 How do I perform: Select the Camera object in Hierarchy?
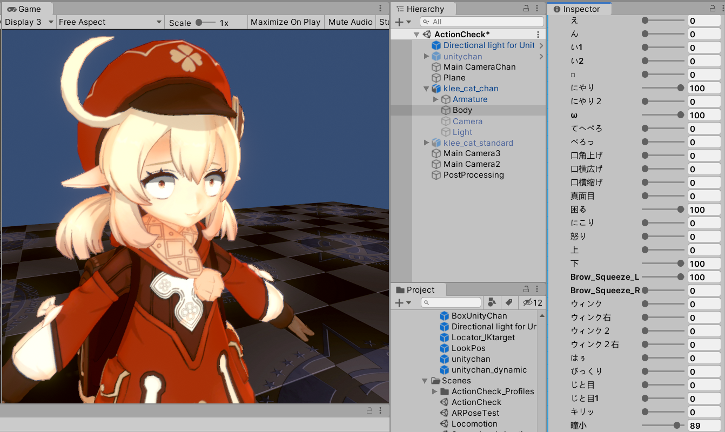[467, 121]
